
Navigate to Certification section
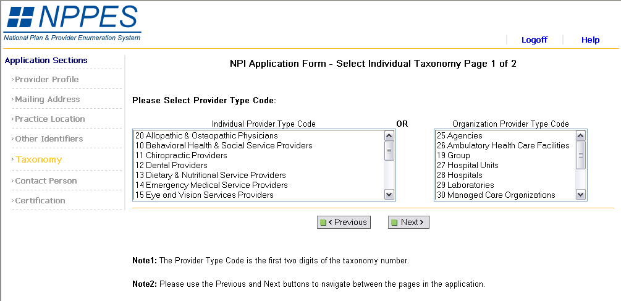[40, 200]
